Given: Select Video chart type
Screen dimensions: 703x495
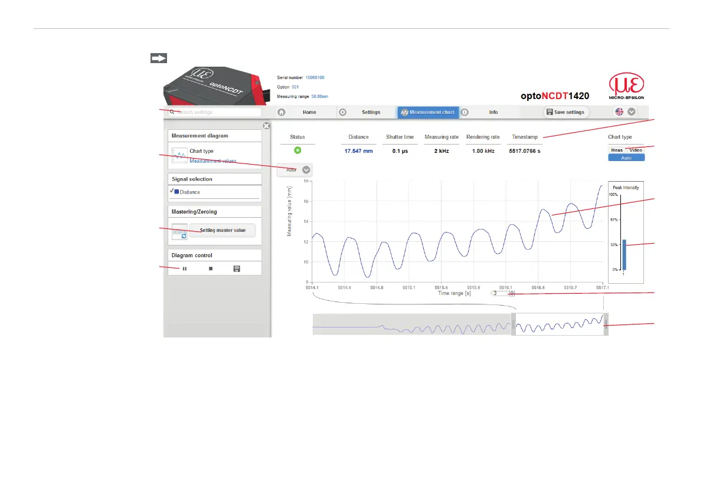Looking at the screenshot, I should click(635, 150).
